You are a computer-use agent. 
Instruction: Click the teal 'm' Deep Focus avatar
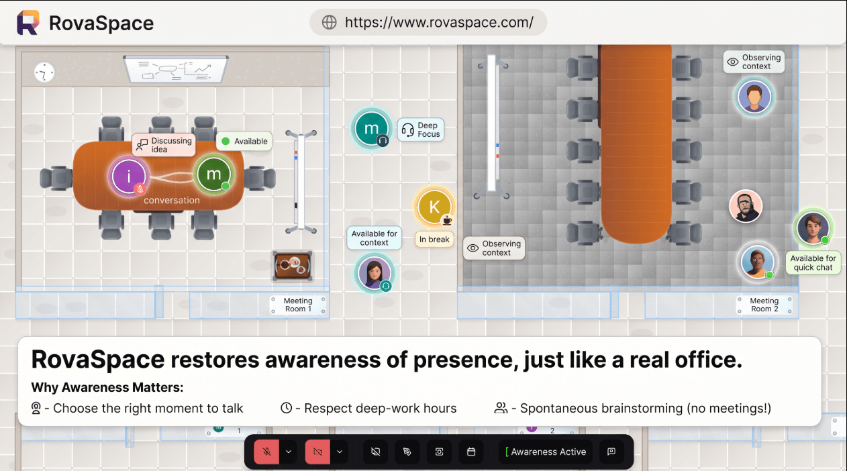click(371, 127)
